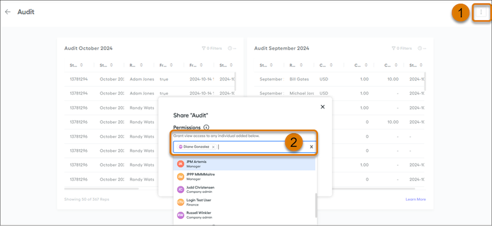
Task: Click the JA avatar for JPM Artemis
Action: tap(180, 164)
